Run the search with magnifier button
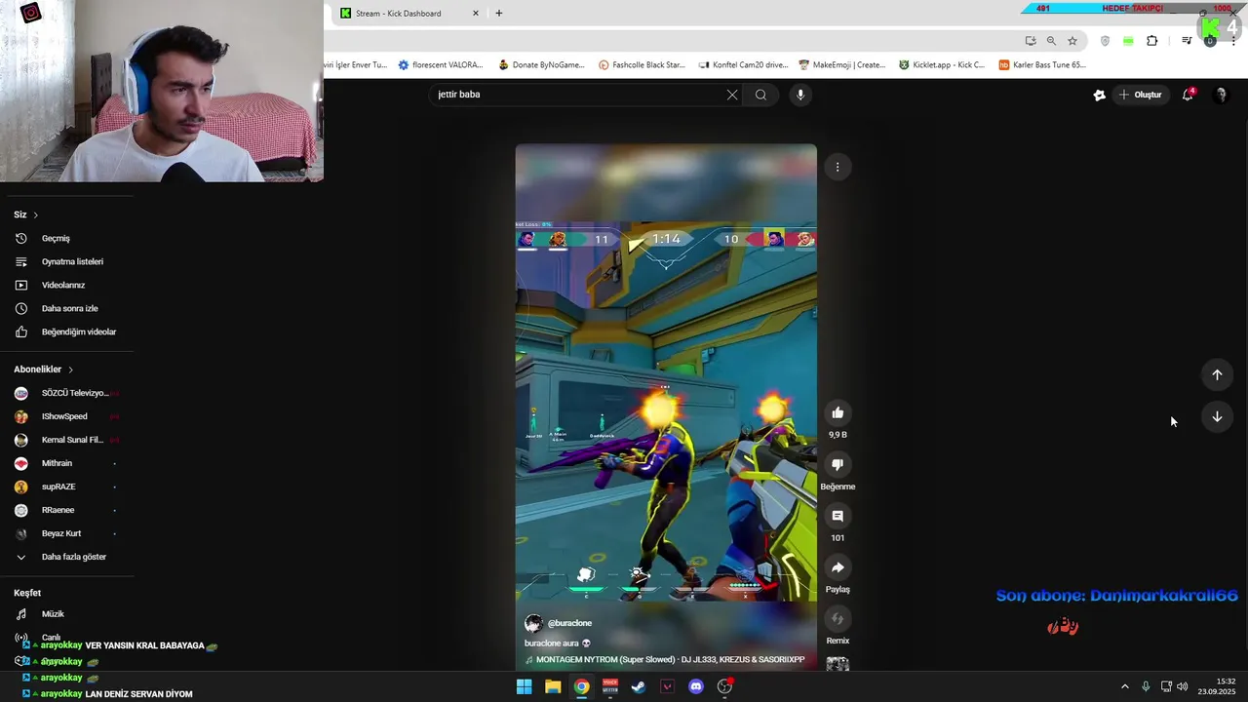 pyautogui.click(x=760, y=95)
